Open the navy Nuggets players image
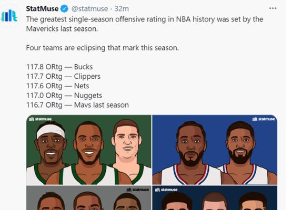Screen dimensions: 292x210 [215, 198]
